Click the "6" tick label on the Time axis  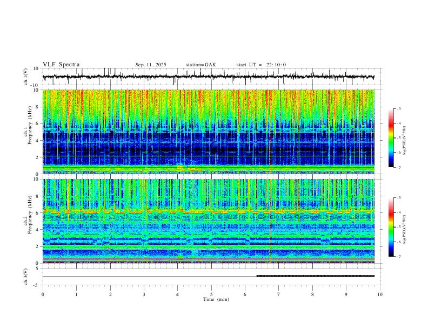(245, 294)
